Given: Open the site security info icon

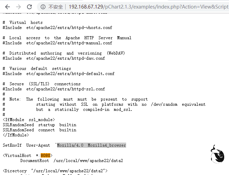Looking at the screenshot, I should click(43, 7).
